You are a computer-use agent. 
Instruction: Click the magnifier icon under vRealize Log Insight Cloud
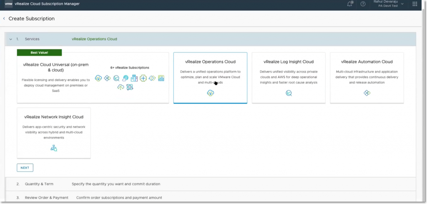click(289, 93)
